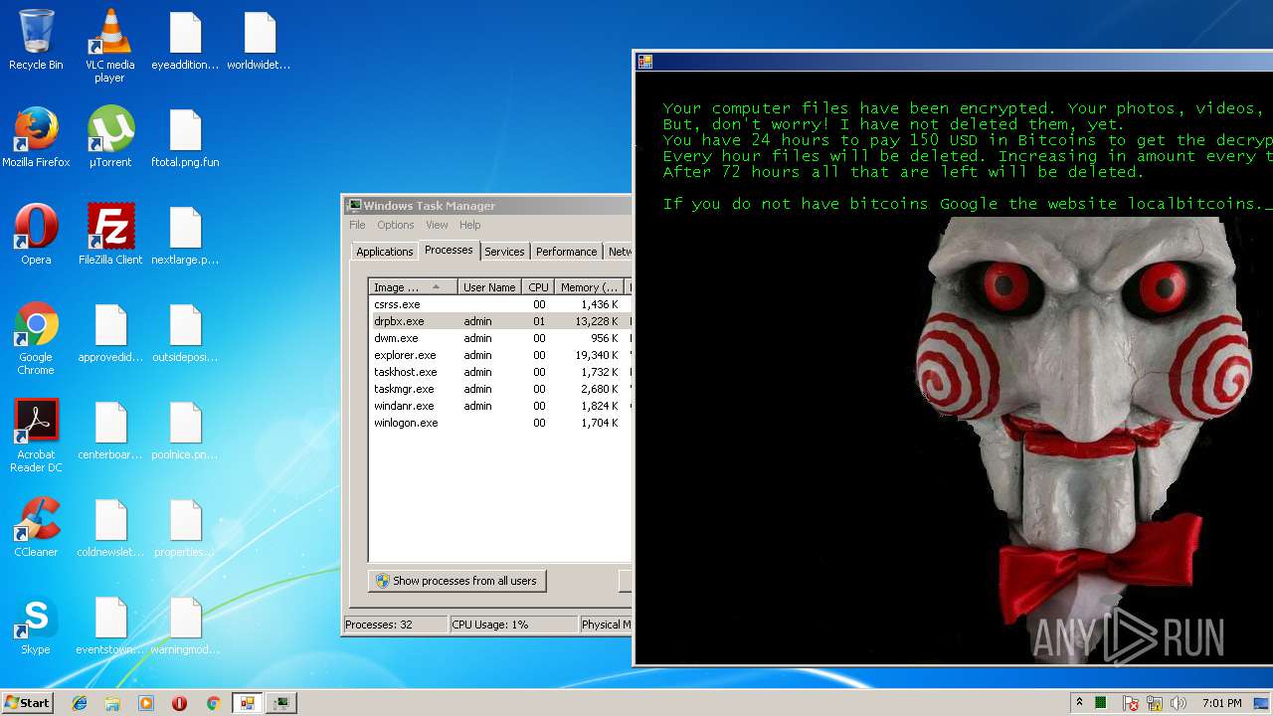
Task: Open Internet Explorer from the taskbar
Action: (x=80, y=703)
